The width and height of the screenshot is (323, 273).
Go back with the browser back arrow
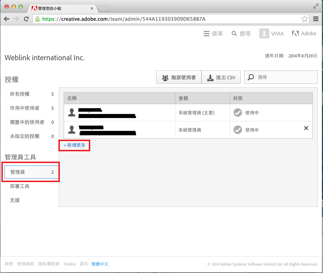[7, 19]
